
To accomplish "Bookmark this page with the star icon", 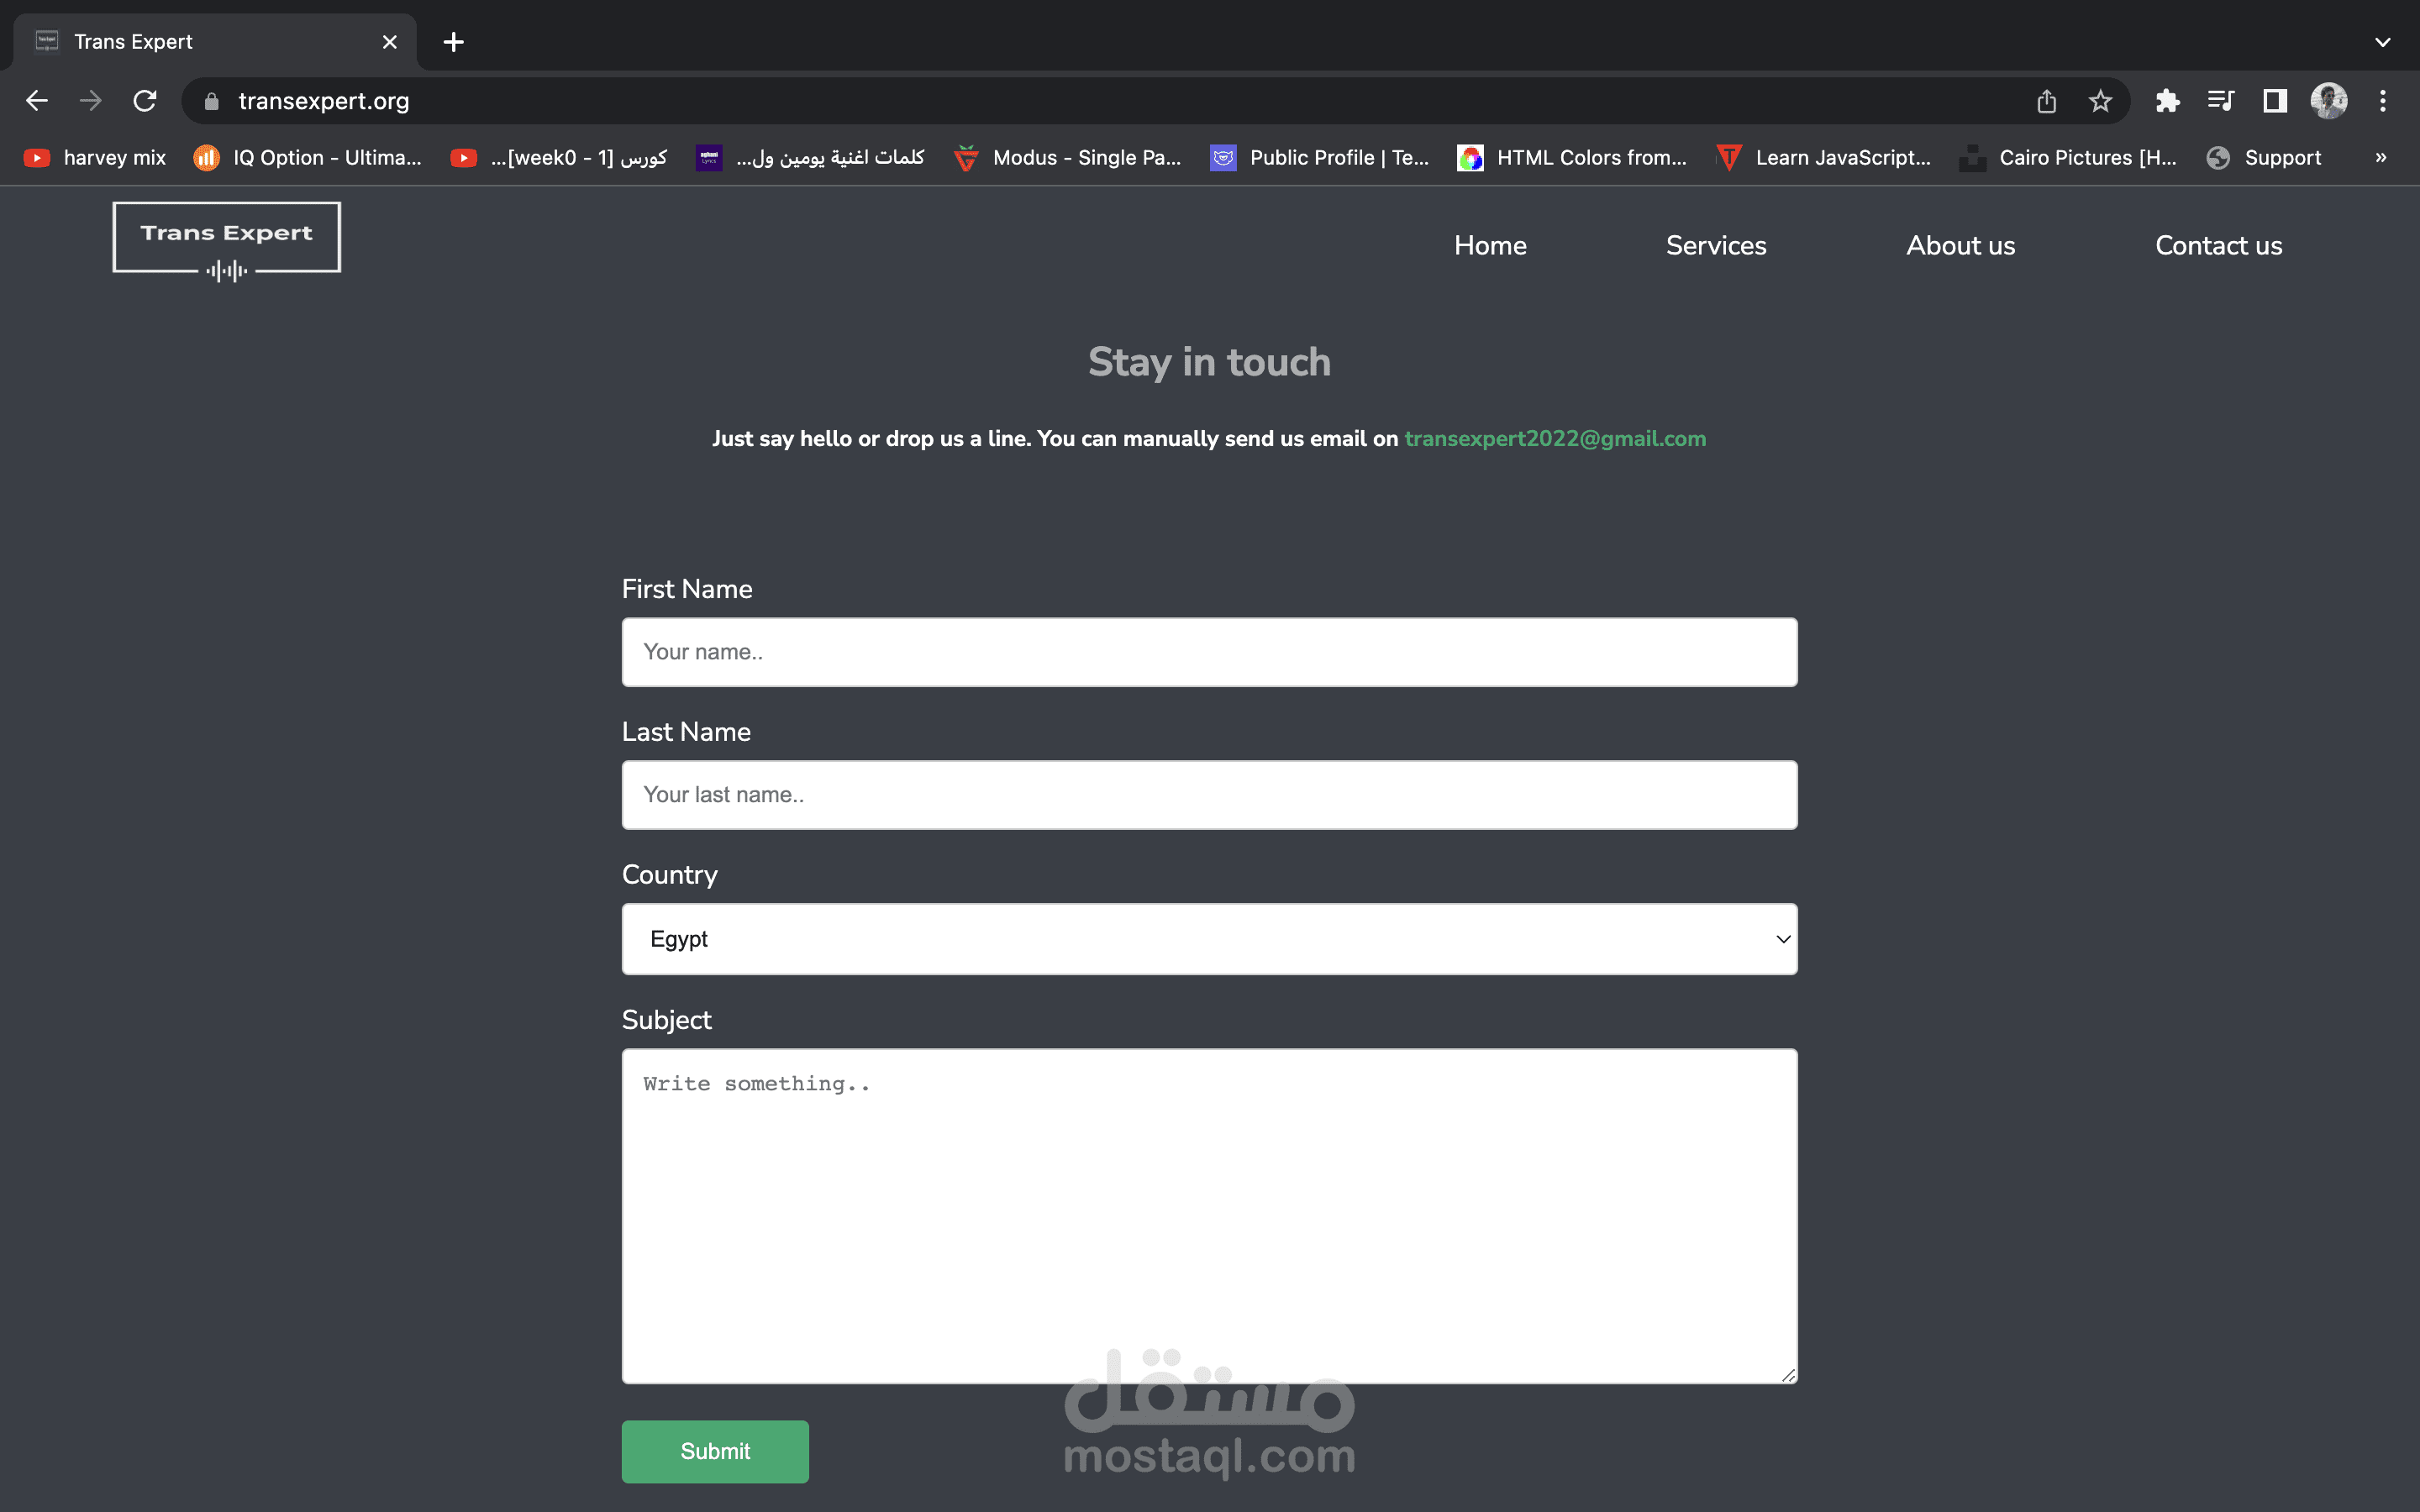I will pos(2100,101).
